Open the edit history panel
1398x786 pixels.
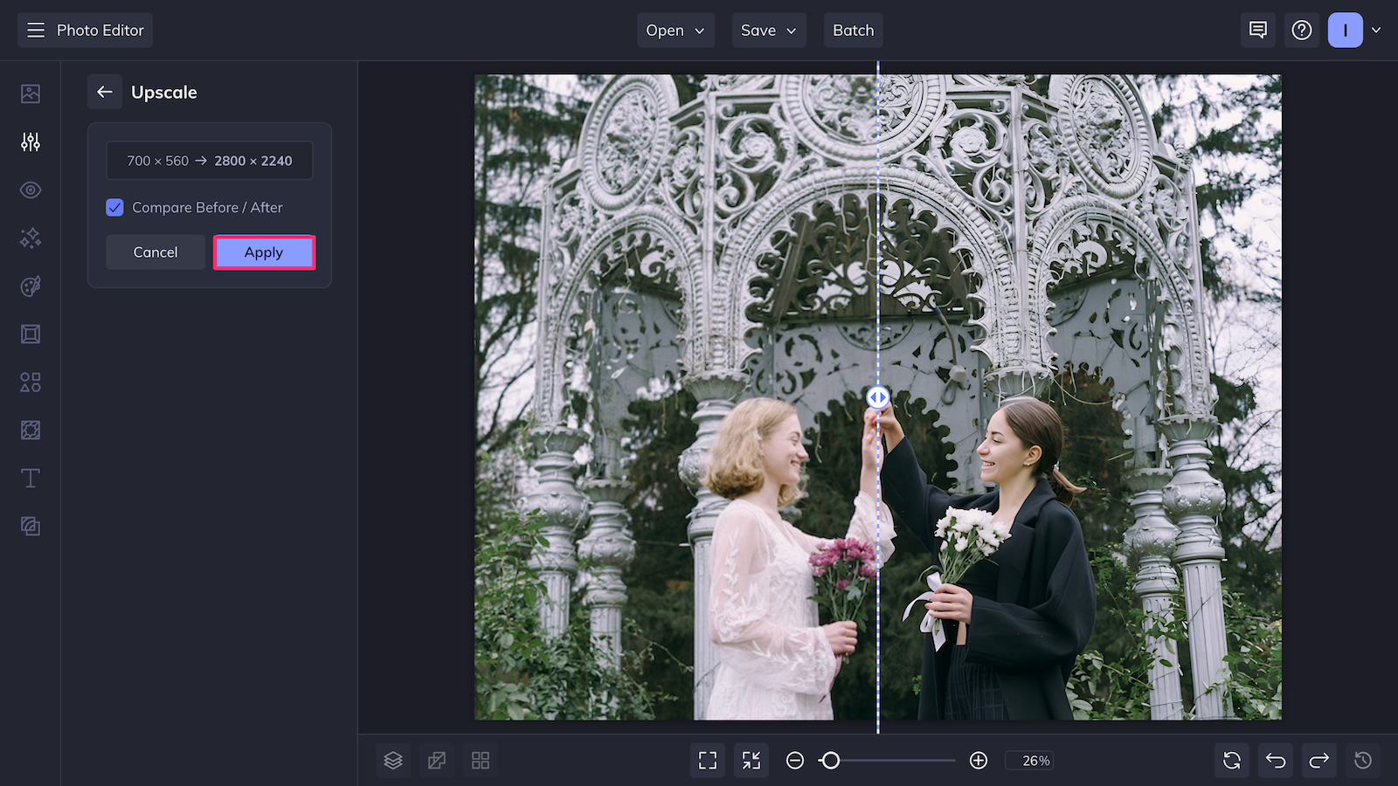click(1362, 760)
